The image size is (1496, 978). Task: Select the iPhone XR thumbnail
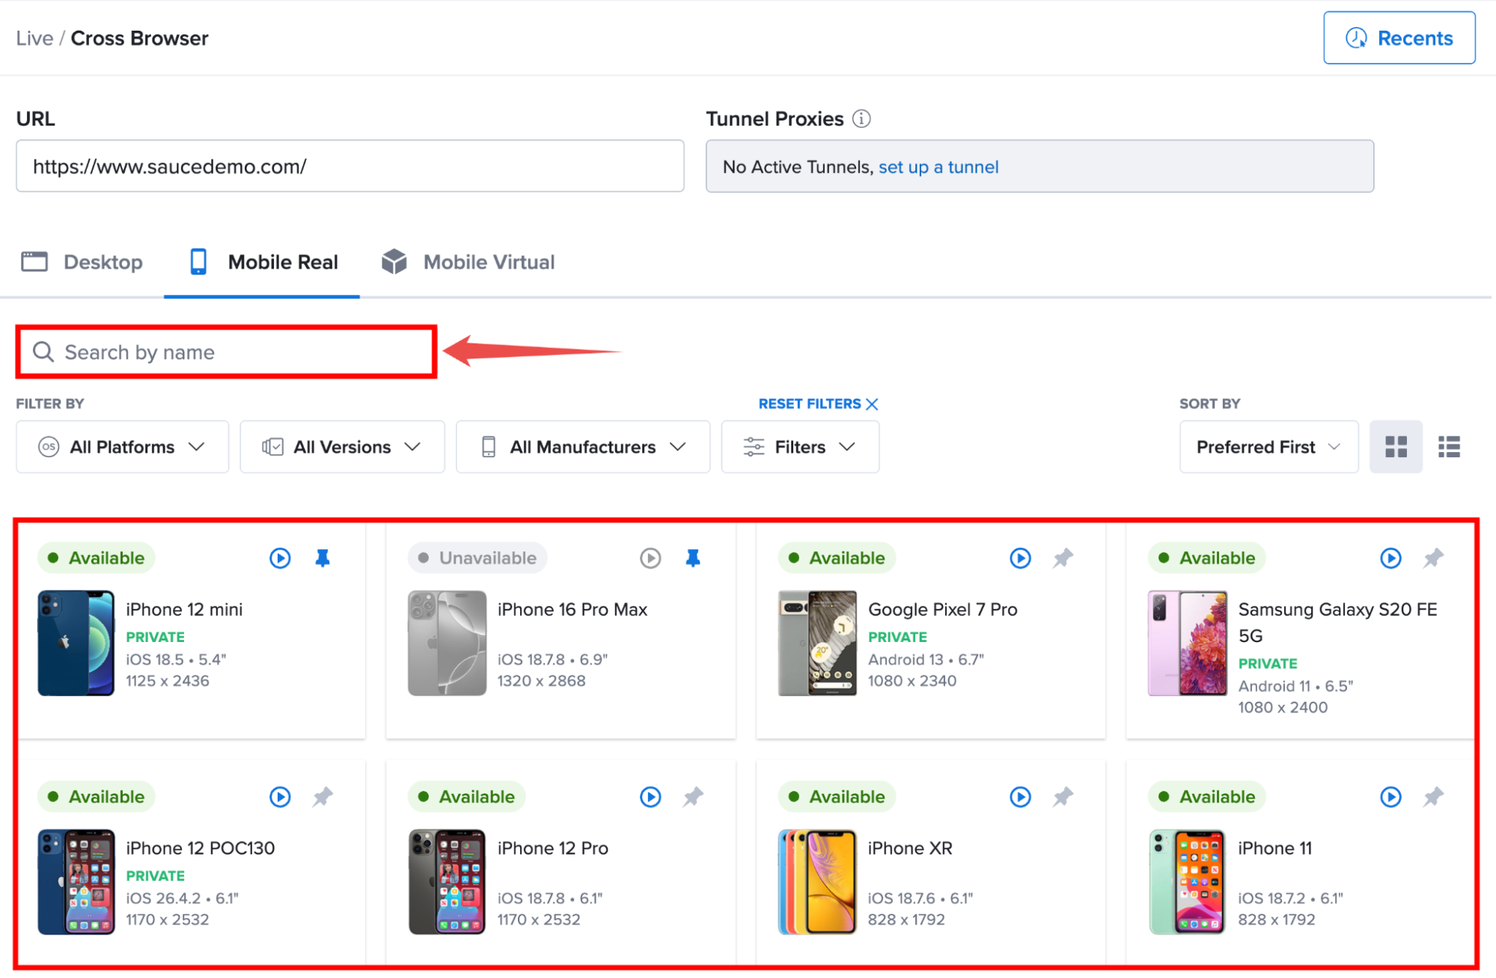point(817,881)
